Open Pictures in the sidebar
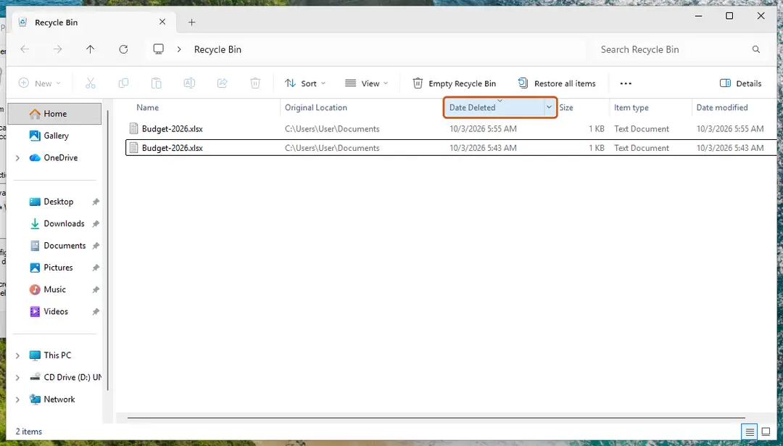The image size is (783, 446). point(58,268)
